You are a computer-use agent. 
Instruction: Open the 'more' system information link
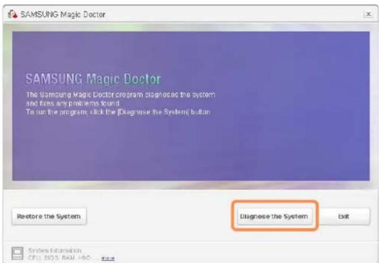pyautogui.click(x=108, y=258)
